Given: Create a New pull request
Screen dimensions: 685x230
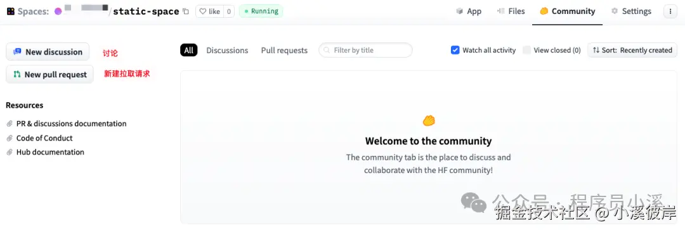Looking at the screenshot, I should tap(50, 74).
